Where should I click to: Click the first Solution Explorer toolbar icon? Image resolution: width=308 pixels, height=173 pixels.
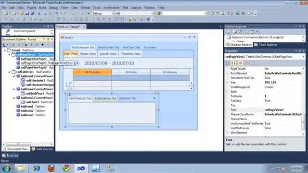click(229, 32)
